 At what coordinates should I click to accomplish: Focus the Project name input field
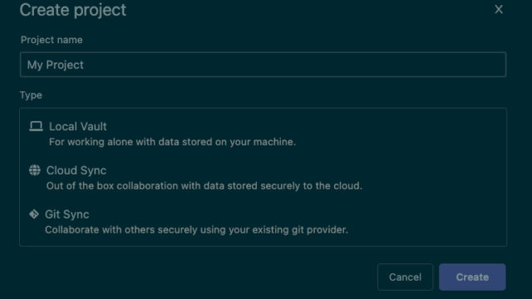coord(263,65)
